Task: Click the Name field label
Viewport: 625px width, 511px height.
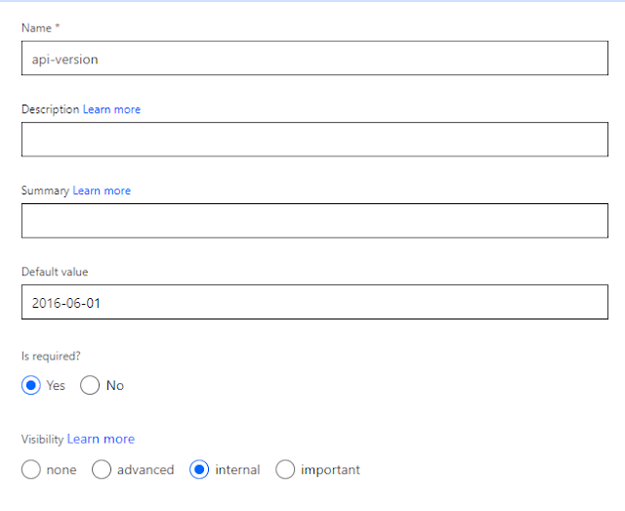Action: (x=36, y=28)
